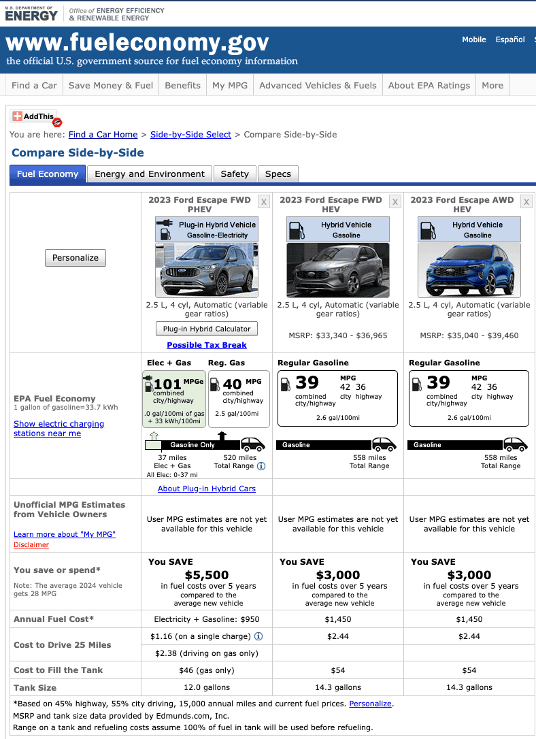536x739 pixels.
Task: Click the gray Ford Escape FWD HEV photo
Action: pyautogui.click(x=338, y=270)
